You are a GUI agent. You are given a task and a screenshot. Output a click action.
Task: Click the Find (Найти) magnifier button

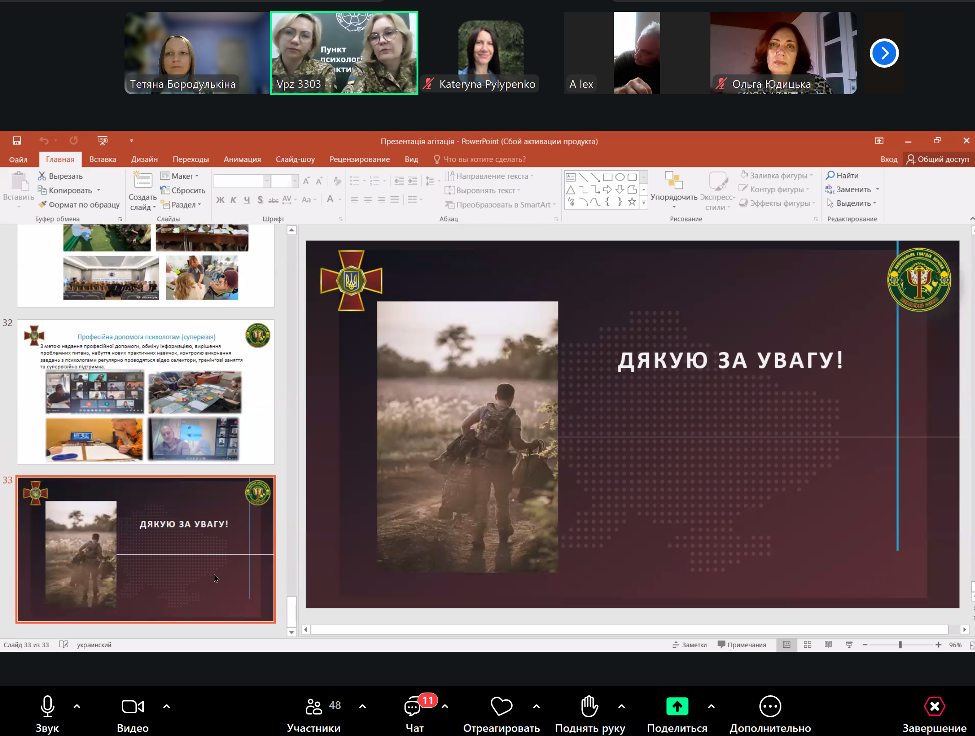[x=842, y=175]
